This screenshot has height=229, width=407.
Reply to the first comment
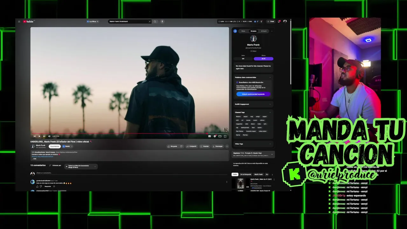coord(47,186)
